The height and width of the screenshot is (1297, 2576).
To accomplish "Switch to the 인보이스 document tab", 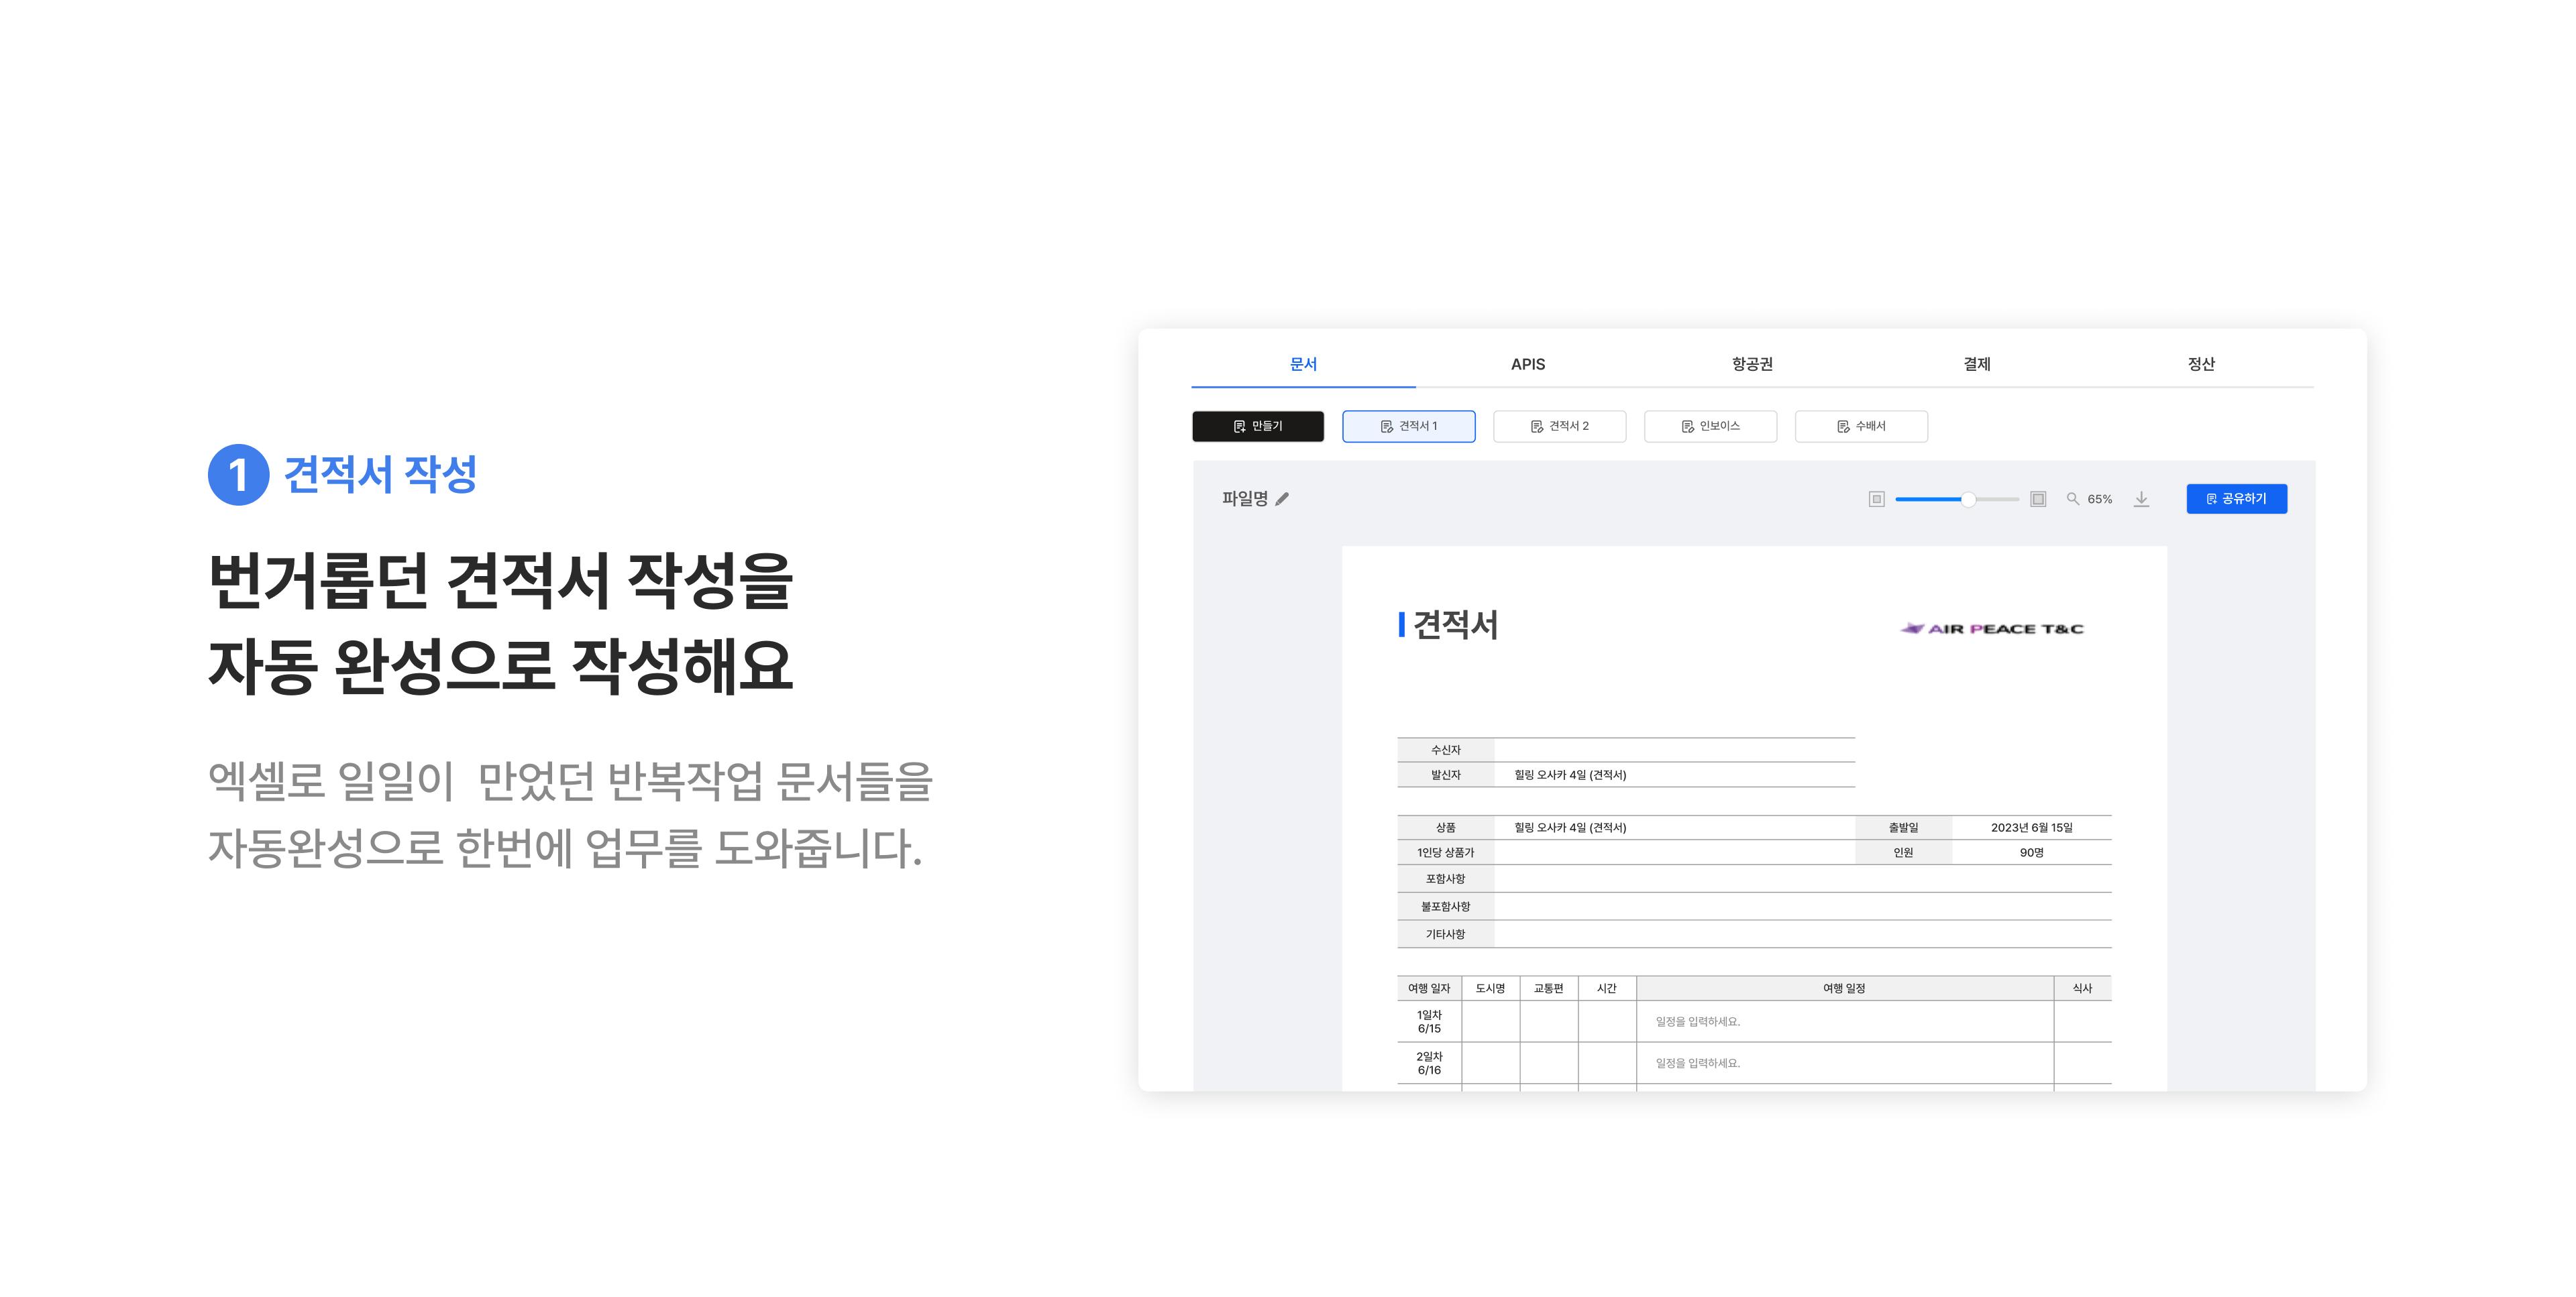I will tap(1710, 426).
